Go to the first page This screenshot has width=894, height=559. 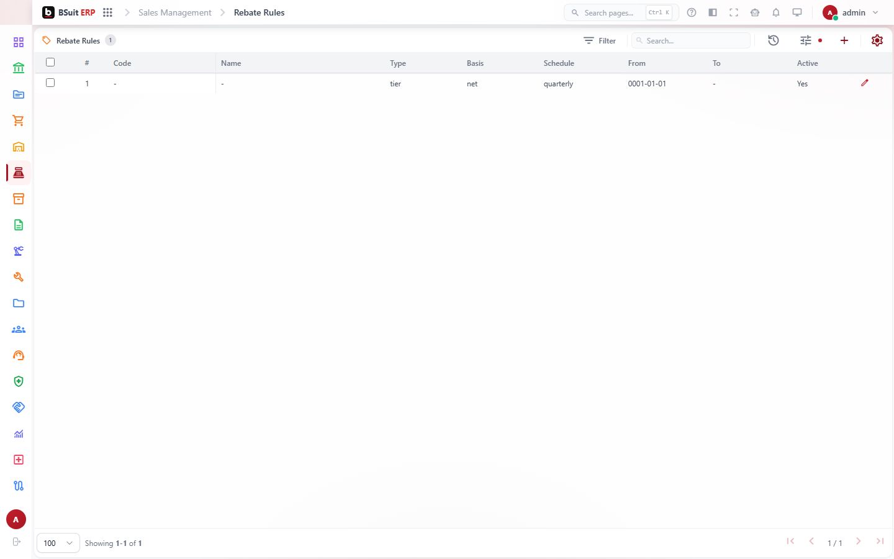click(x=790, y=542)
